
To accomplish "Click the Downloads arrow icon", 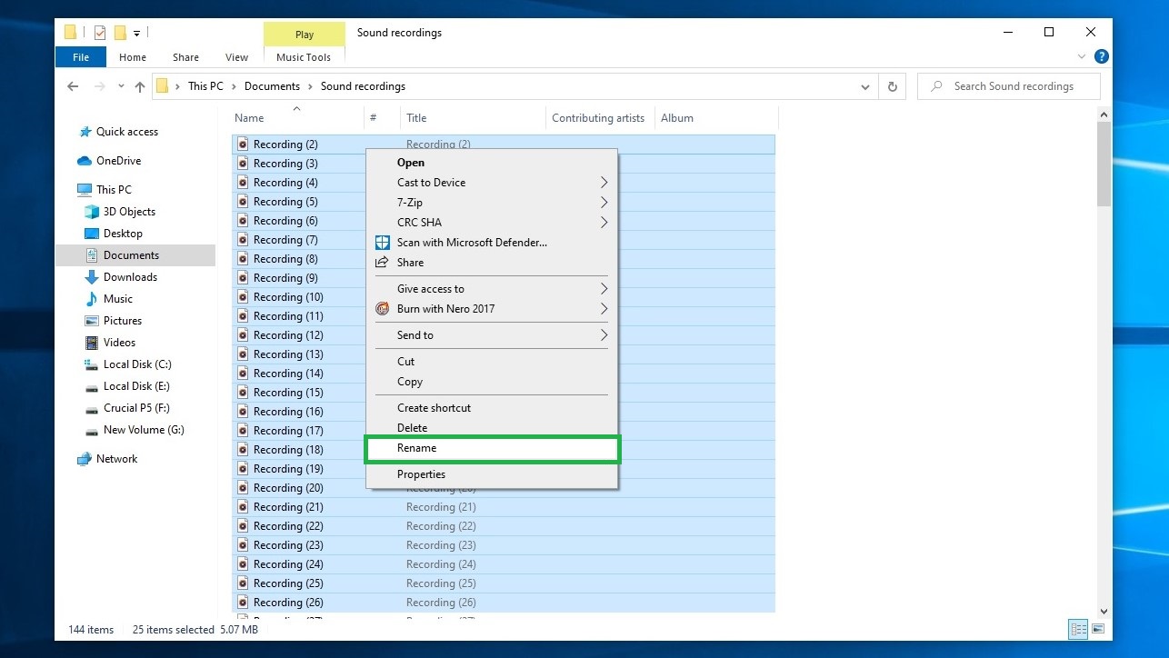I will tap(92, 277).
